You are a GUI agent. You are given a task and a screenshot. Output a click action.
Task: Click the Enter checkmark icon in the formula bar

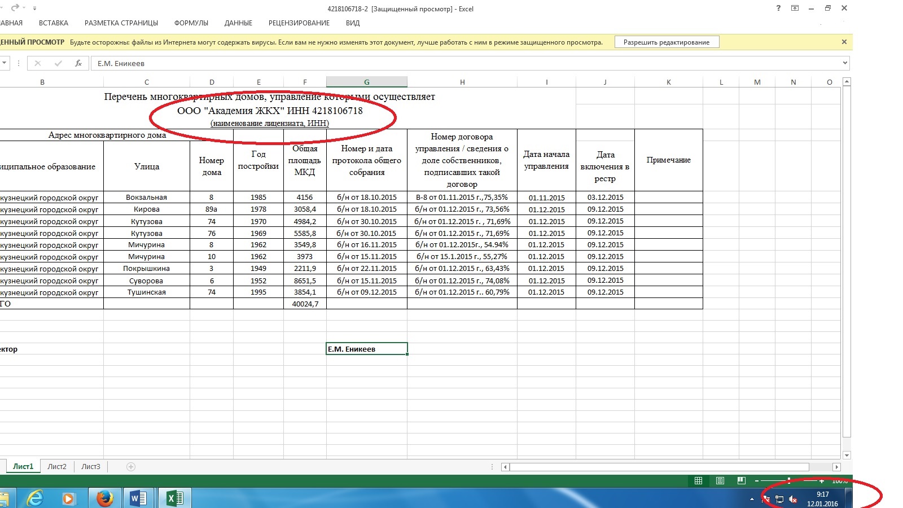pos(58,63)
